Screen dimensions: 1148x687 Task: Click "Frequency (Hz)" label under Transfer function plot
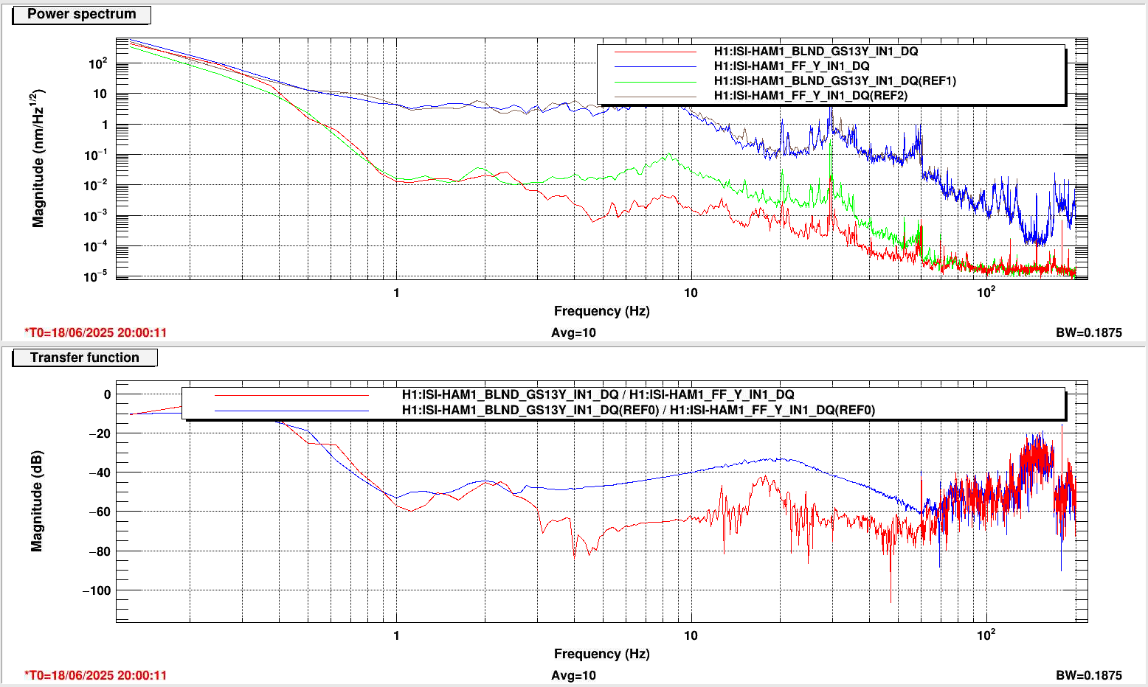click(602, 654)
